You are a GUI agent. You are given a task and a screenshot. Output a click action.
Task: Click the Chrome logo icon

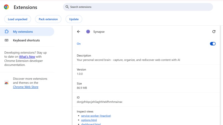(6, 7)
